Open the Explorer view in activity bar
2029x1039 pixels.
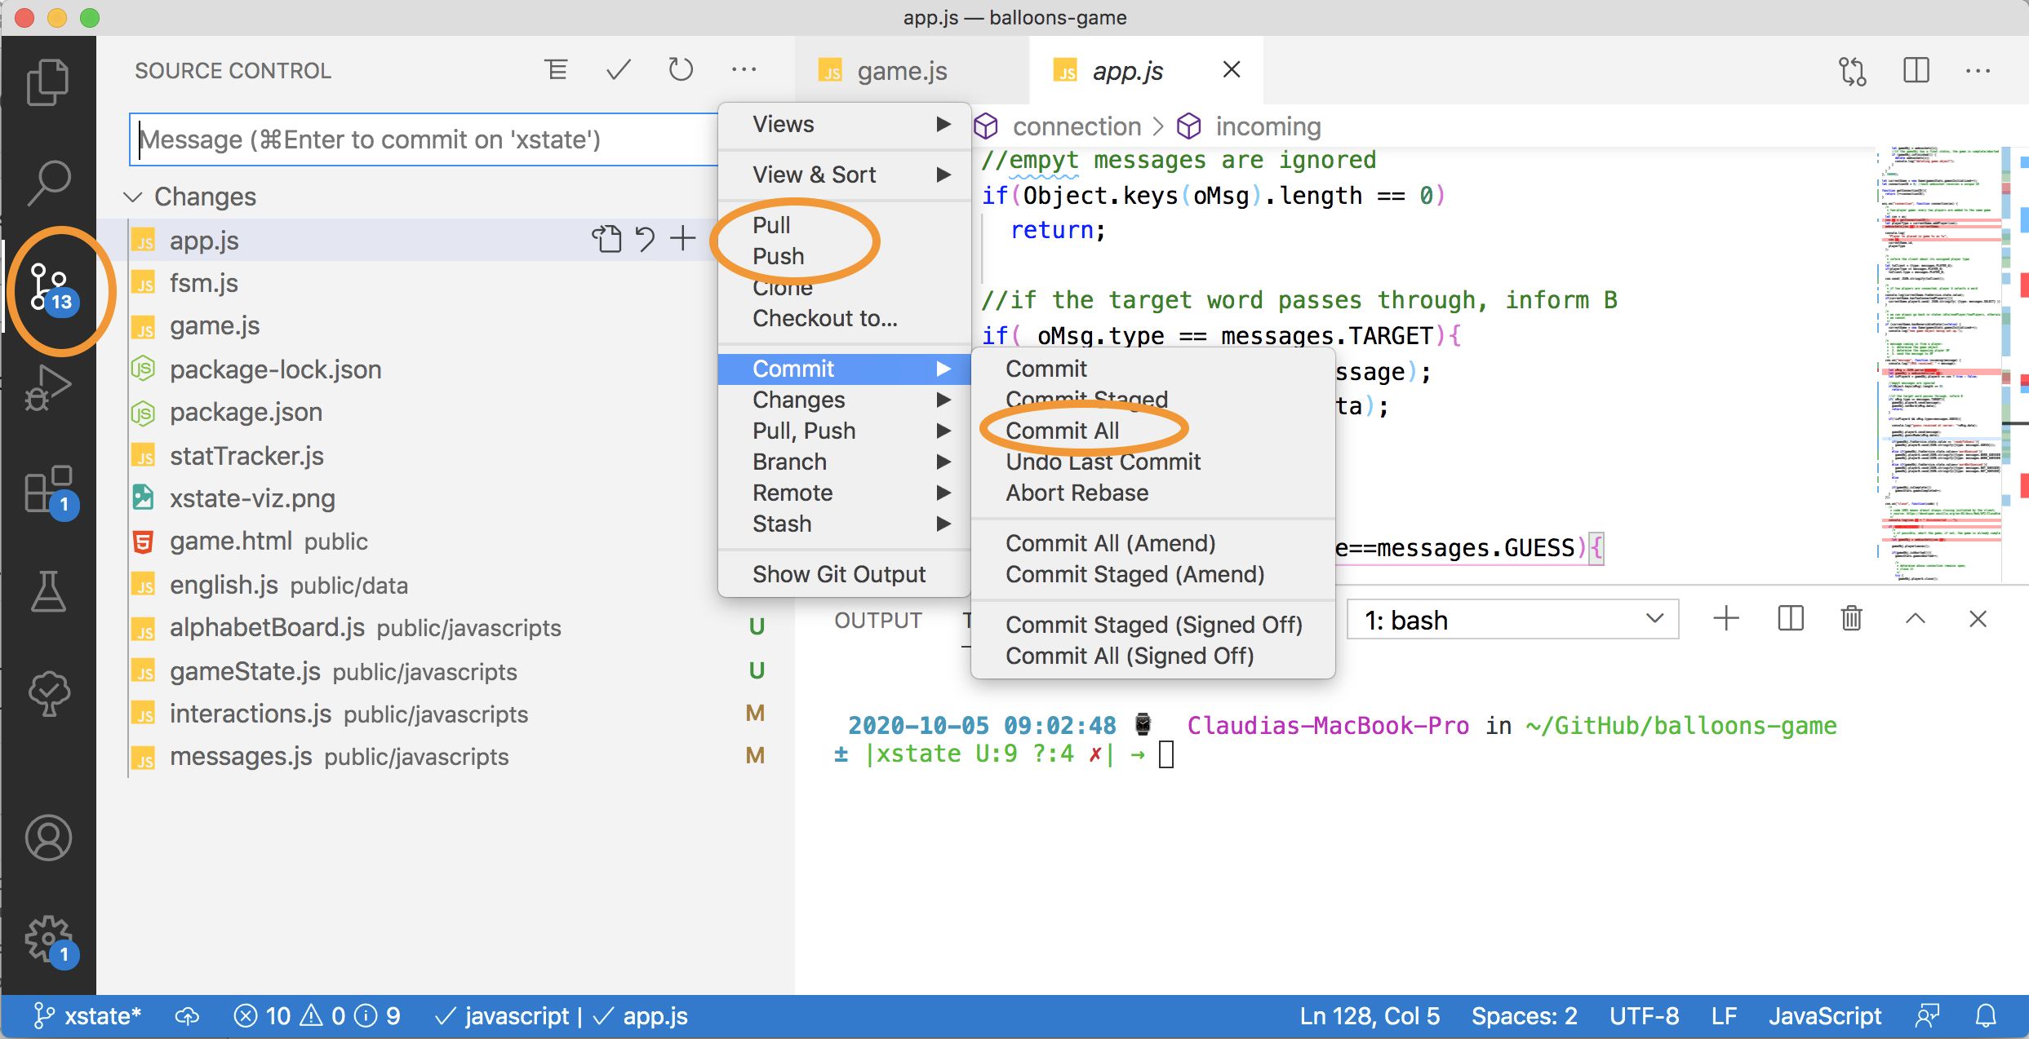(48, 82)
